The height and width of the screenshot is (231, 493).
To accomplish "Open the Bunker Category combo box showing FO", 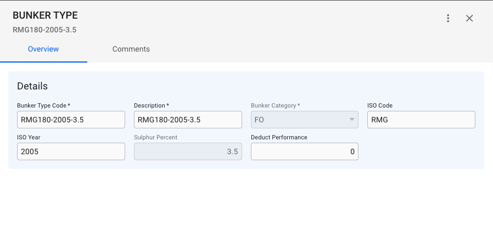I will (x=299, y=120).
